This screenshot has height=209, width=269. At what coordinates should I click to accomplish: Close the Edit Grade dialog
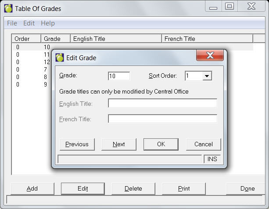[x=210, y=56]
